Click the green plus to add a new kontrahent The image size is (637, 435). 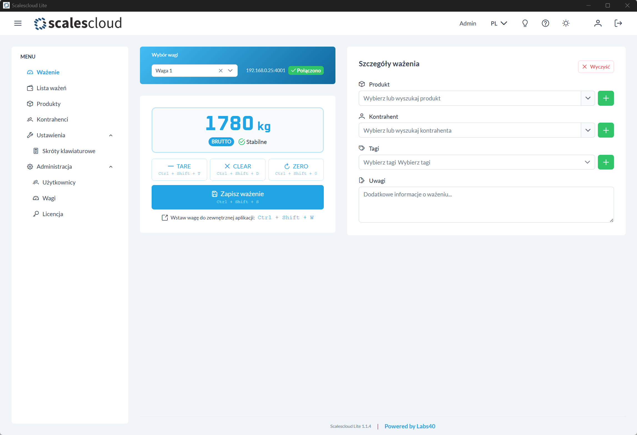[606, 130]
